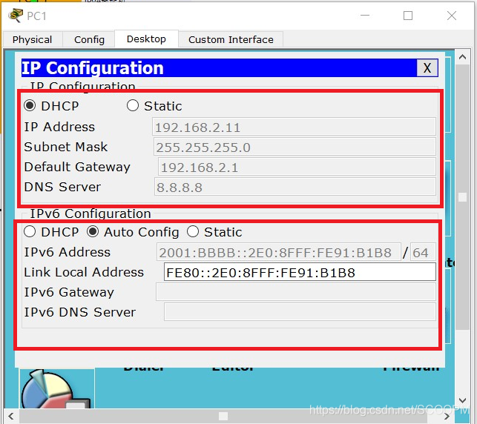Select the IPv4 Static radio button

[x=133, y=106]
